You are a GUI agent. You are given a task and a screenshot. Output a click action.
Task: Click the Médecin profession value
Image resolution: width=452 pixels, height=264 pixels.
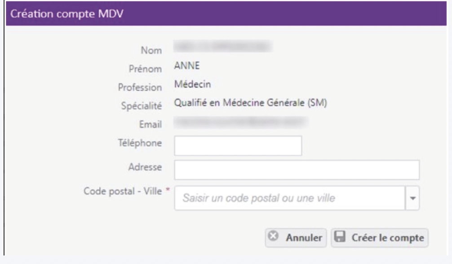coord(193,84)
